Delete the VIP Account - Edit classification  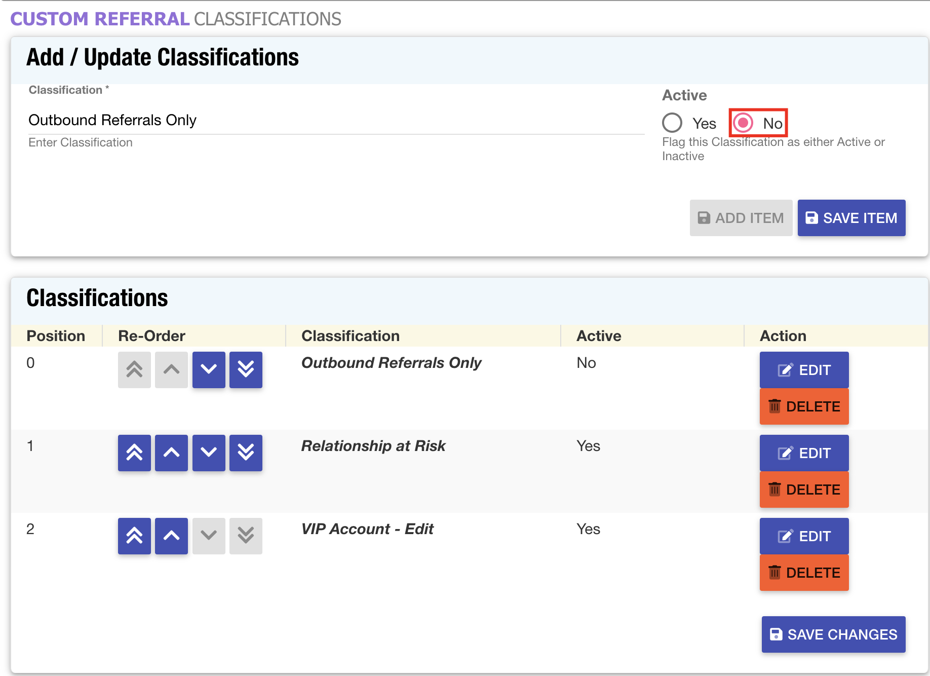(x=804, y=573)
